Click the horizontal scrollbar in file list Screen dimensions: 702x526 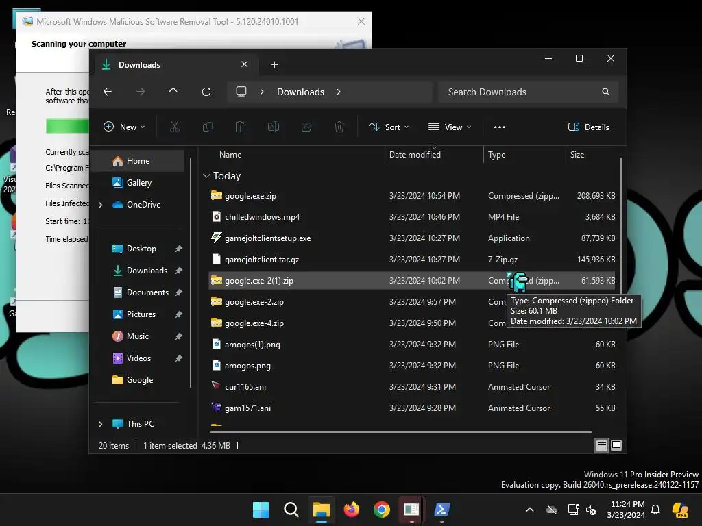click(401, 432)
